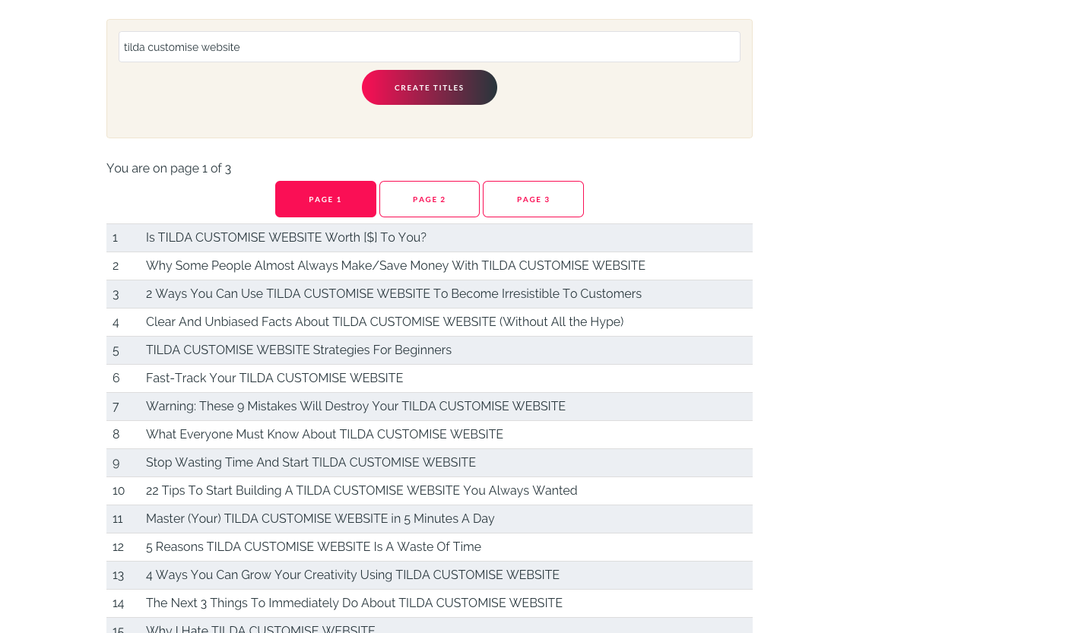Click row number 5 cell
Viewport: 1091px width, 633px height.
(123, 350)
